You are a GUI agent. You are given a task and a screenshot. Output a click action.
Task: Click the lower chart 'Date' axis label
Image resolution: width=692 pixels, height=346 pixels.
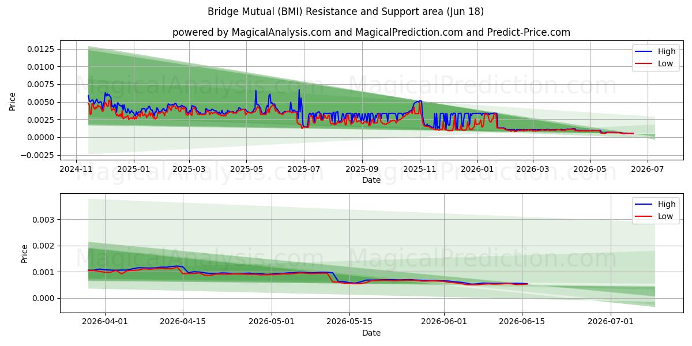click(371, 333)
